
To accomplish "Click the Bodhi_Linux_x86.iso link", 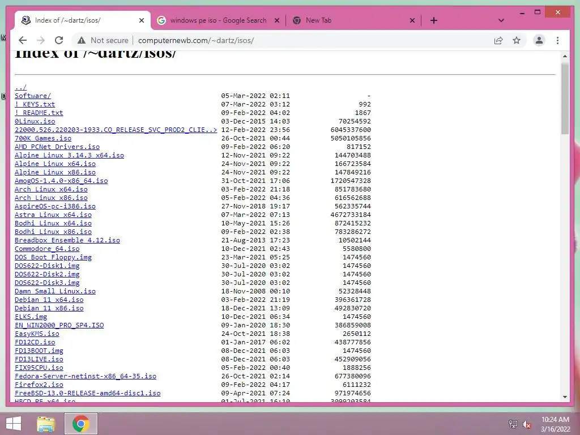I will pos(53,232).
